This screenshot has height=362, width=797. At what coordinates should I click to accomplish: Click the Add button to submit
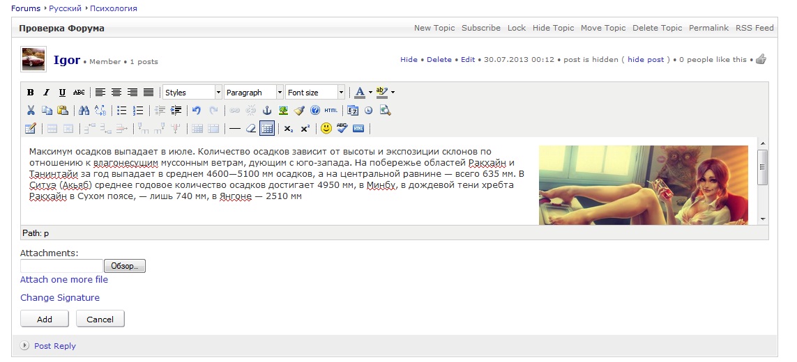point(45,319)
